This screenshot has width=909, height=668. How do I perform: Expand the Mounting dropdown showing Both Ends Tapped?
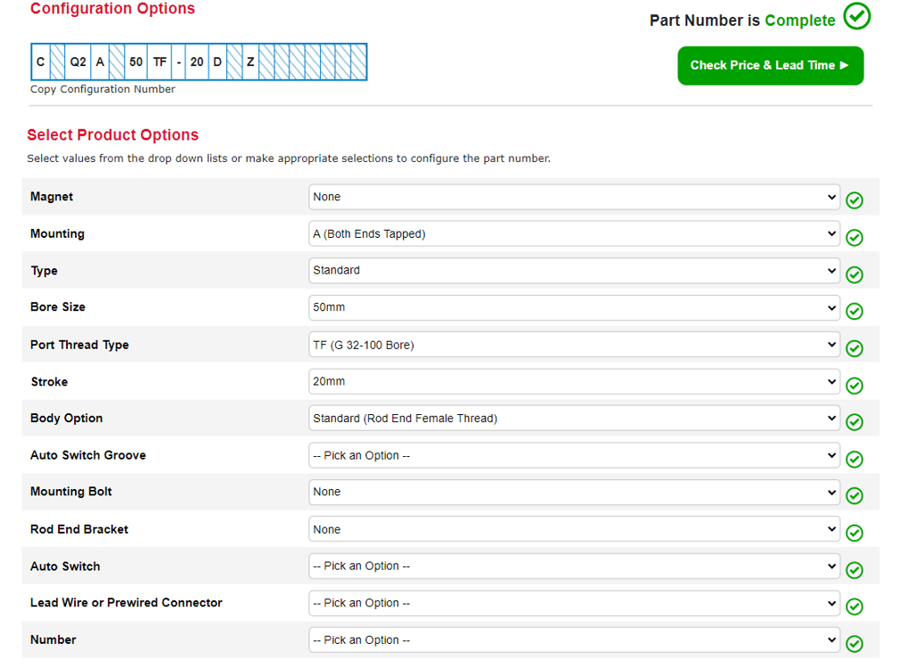[574, 234]
